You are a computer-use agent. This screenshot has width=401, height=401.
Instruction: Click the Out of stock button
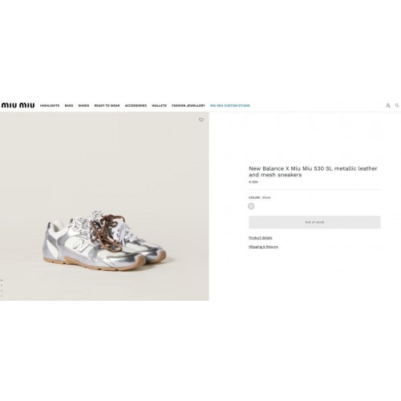pyautogui.click(x=314, y=222)
